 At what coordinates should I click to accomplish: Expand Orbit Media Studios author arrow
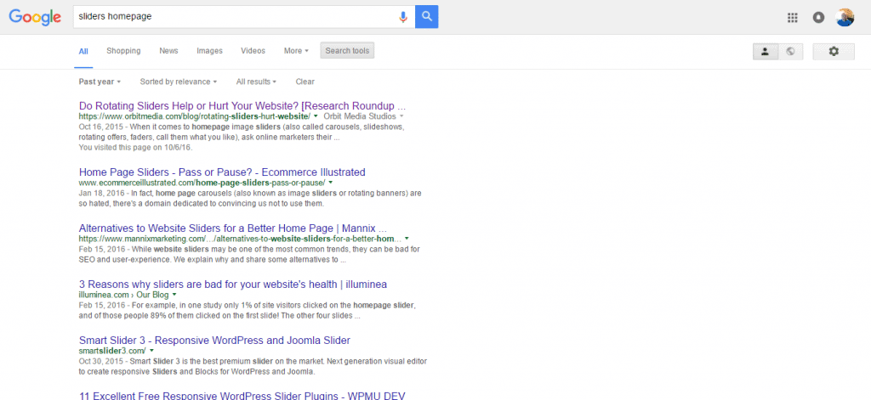(401, 116)
